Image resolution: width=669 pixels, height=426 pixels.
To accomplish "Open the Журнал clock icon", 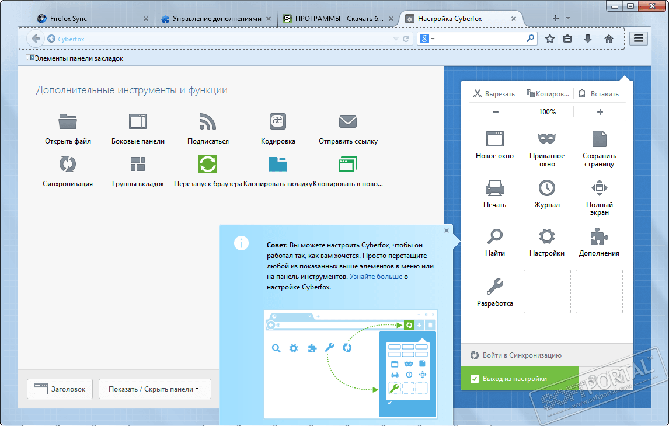I will pyautogui.click(x=547, y=188).
